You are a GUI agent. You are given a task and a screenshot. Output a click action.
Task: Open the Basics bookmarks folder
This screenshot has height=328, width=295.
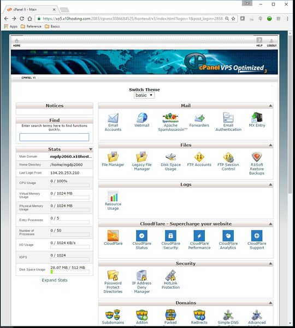tap(52, 26)
